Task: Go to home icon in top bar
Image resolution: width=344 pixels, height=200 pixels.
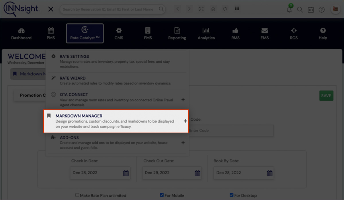Action: tap(213, 9)
